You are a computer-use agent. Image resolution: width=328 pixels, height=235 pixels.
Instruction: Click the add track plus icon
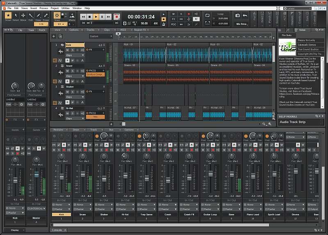point(54,37)
